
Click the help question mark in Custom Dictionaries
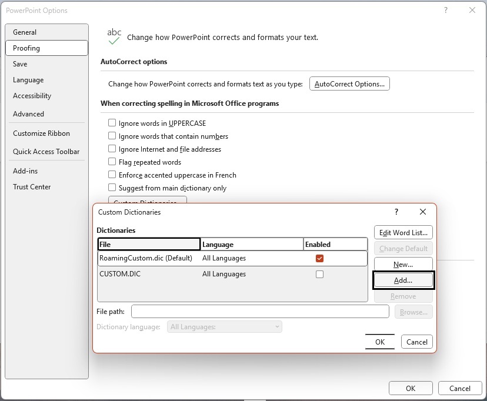(396, 212)
